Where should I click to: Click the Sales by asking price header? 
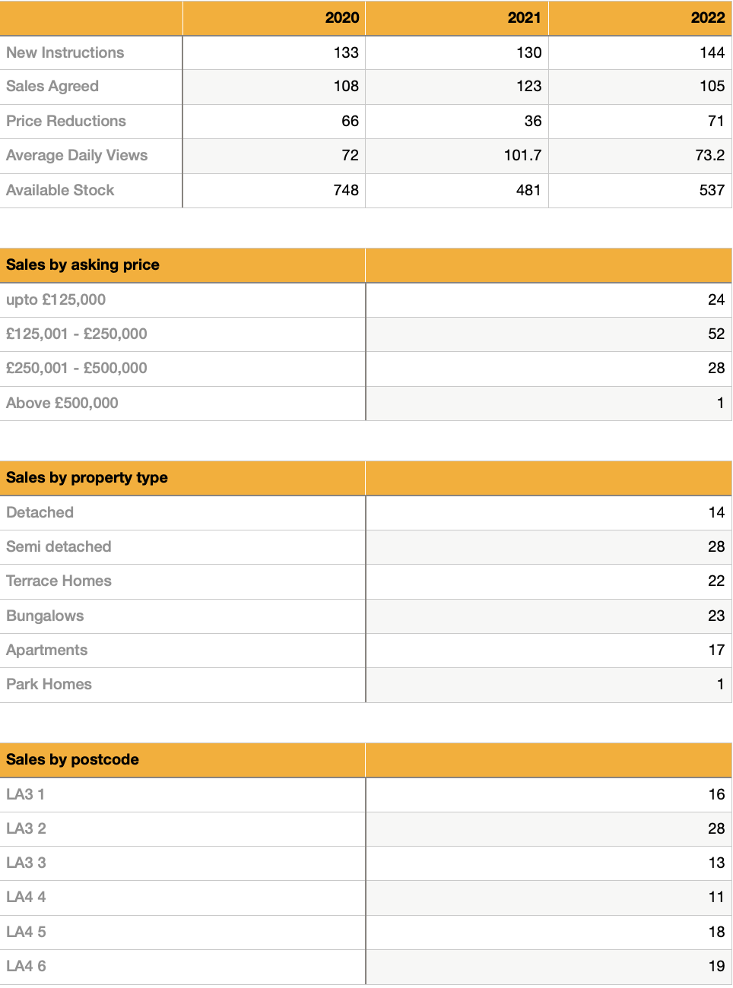click(83, 264)
